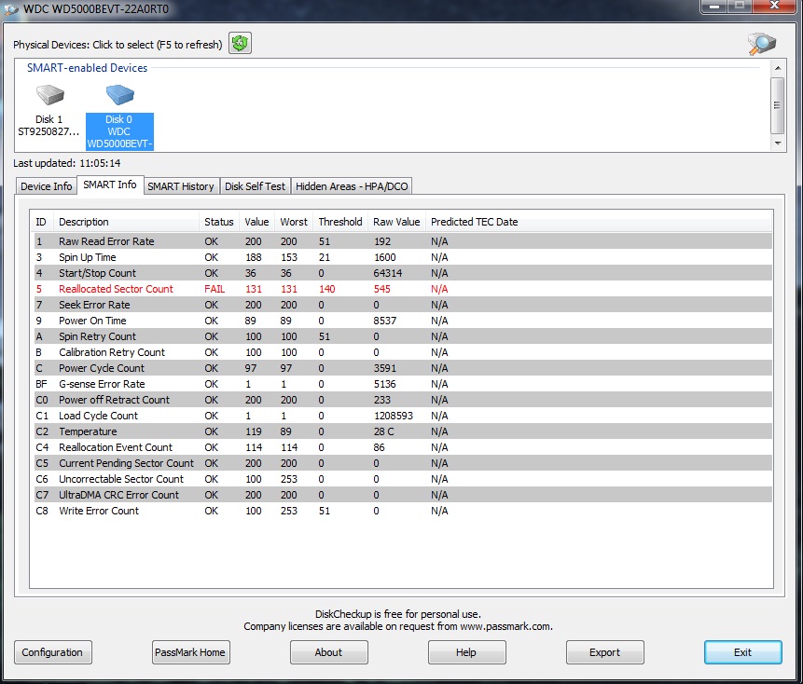Click the green refresh devices icon
Screen dimensions: 803x684
(x=240, y=44)
